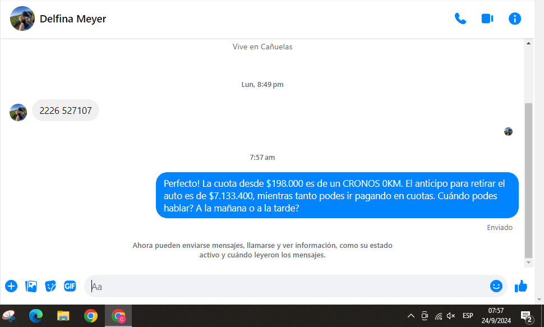544x327 pixels.
Task: Click the chat scrollbar down arrow
Action: [528, 262]
